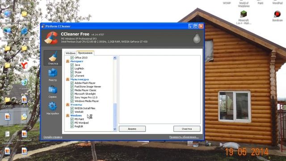The height and width of the screenshot is (161, 286).
Task: Click the Piriform pear logo
Action: coord(197,38)
